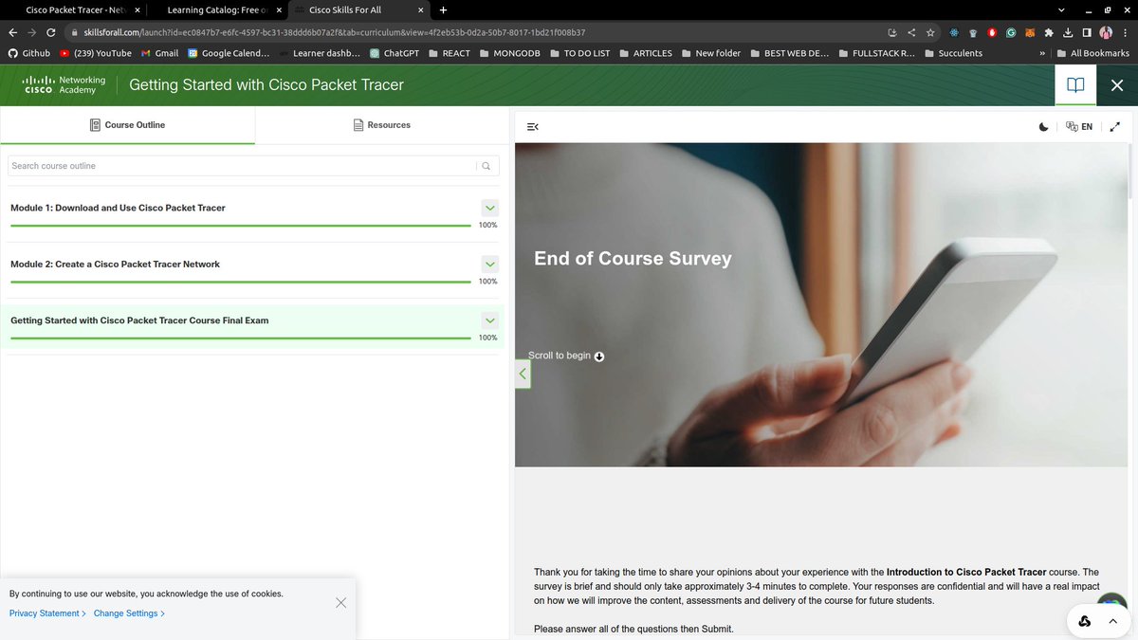Viewport: 1138px width, 640px height.
Task: Open the MetaMask fox extension
Action: click(1030, 32)
